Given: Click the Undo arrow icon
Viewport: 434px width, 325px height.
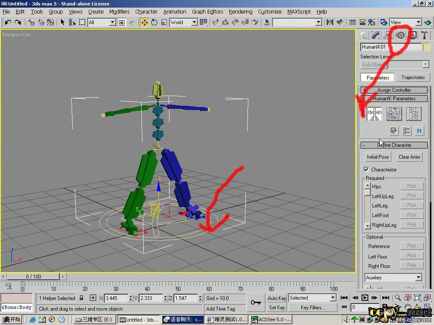Looking at the screenshot, I should [x=8, y=22].
